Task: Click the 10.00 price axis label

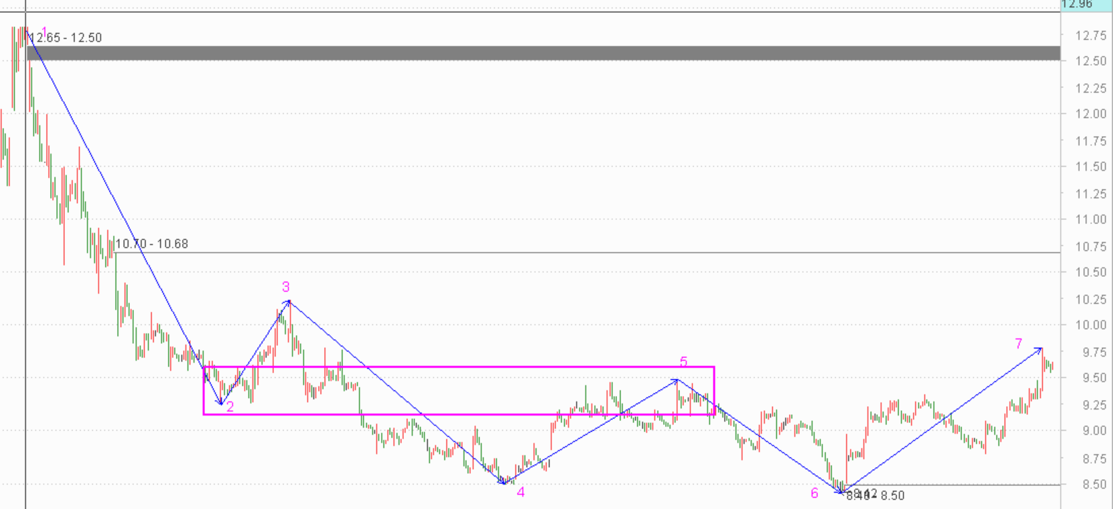Action: (1091, 326)
